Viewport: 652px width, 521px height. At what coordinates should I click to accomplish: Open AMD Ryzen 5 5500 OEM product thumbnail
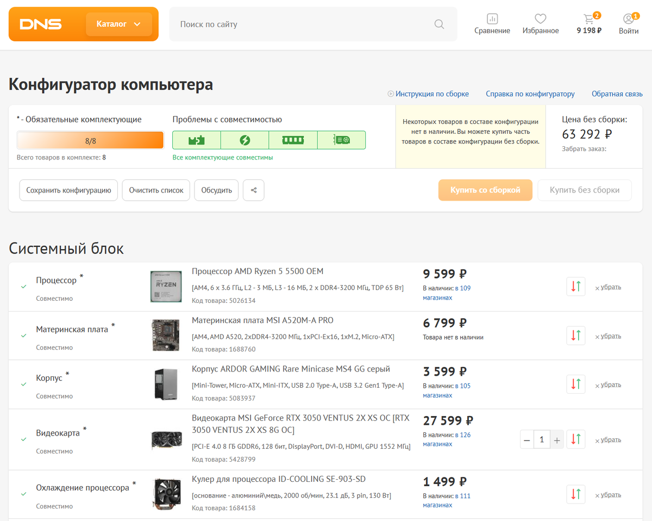click(x=166, y=286)
